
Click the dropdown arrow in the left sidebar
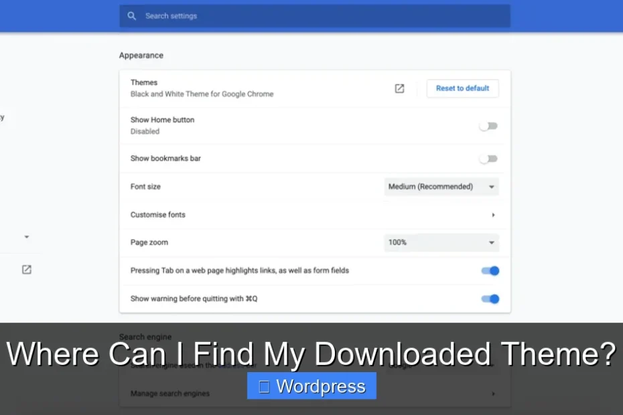click(26, 236)
